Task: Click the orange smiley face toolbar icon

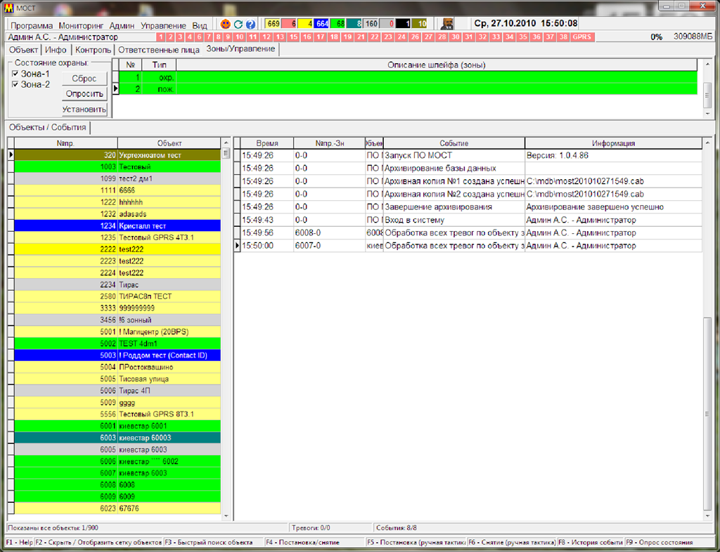Action: click(x=226, y=25)
